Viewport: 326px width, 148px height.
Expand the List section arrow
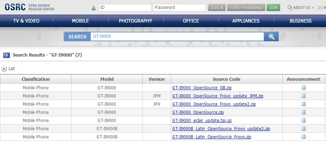pyautogui.click(x=4, y=69)
